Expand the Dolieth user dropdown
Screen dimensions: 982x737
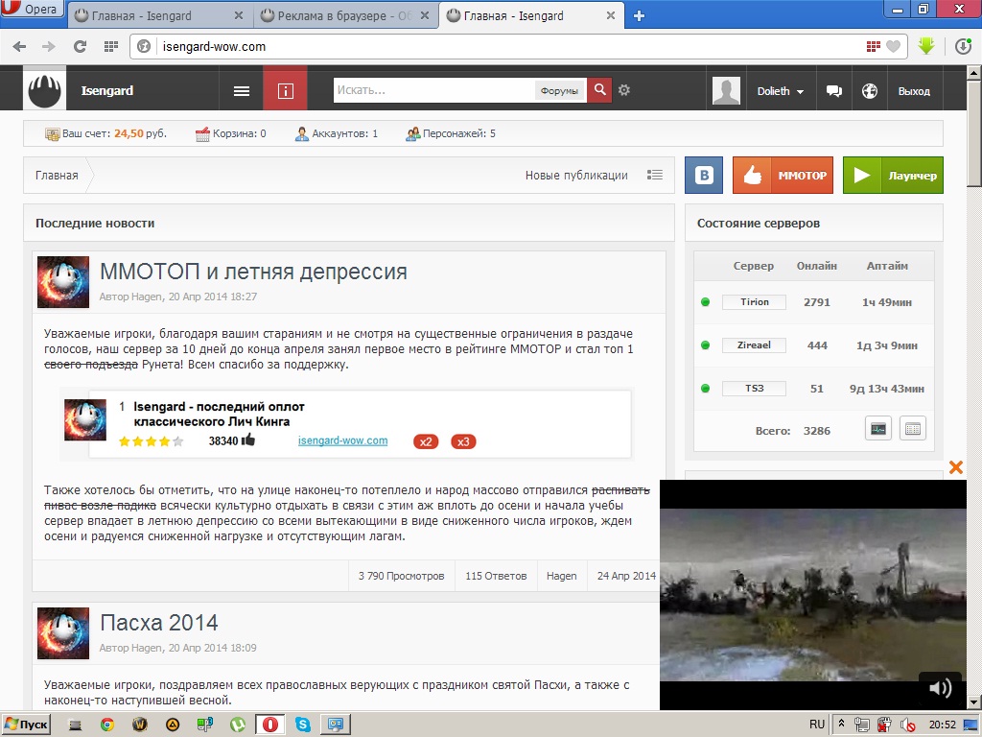coord(780,91)
